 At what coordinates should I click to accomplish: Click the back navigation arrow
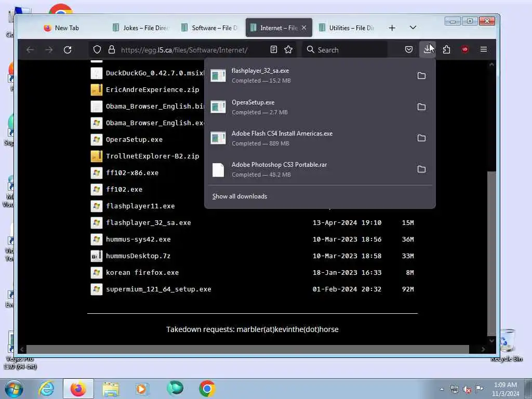tap(30, 50)
